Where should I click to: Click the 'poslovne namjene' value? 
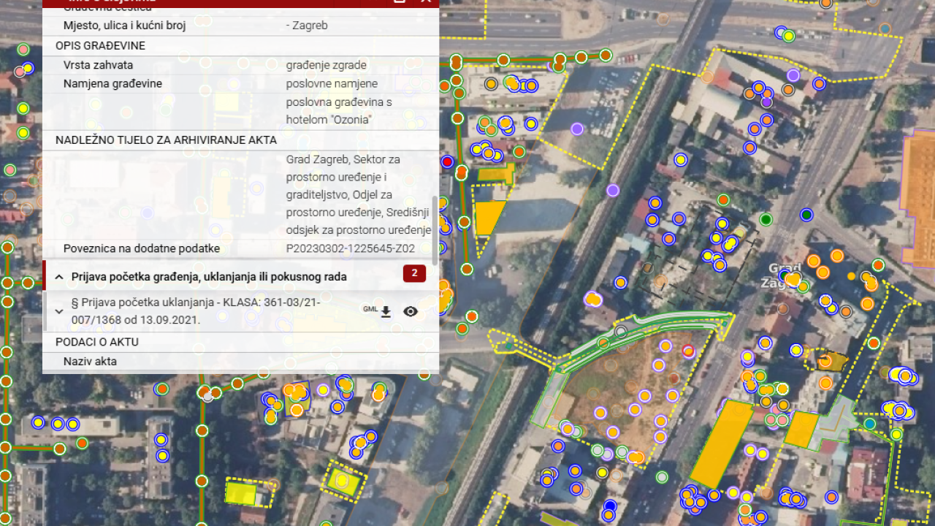coord(332,84)
